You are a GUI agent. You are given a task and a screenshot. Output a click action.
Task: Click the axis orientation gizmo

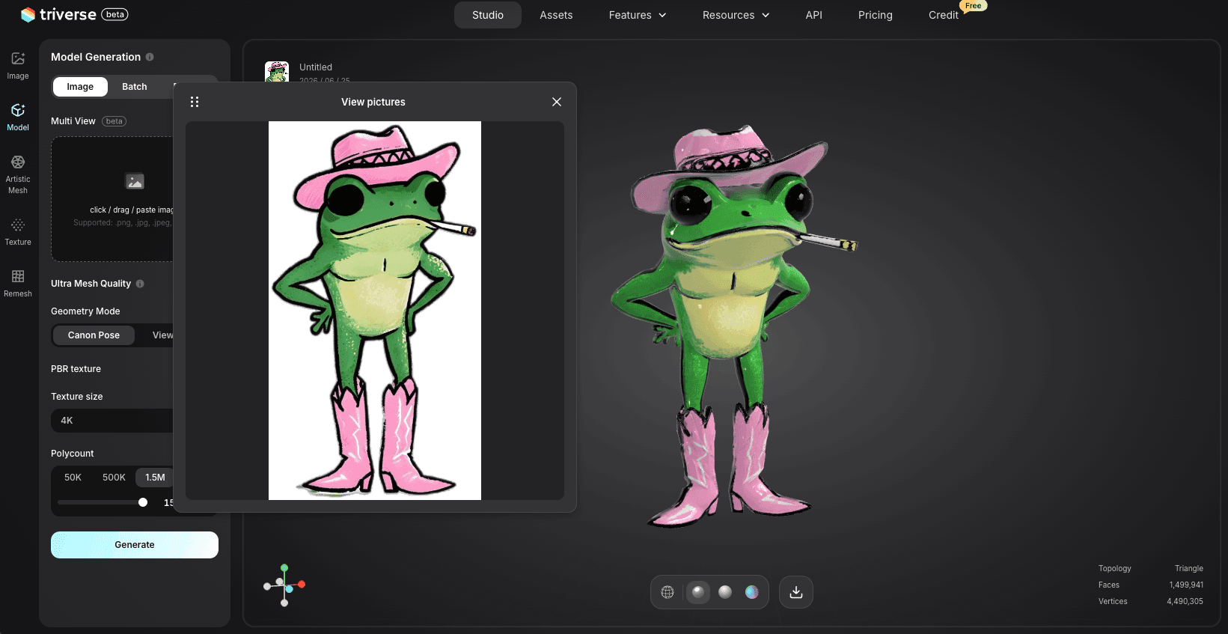pyautogui.click(x=284, y=585)
